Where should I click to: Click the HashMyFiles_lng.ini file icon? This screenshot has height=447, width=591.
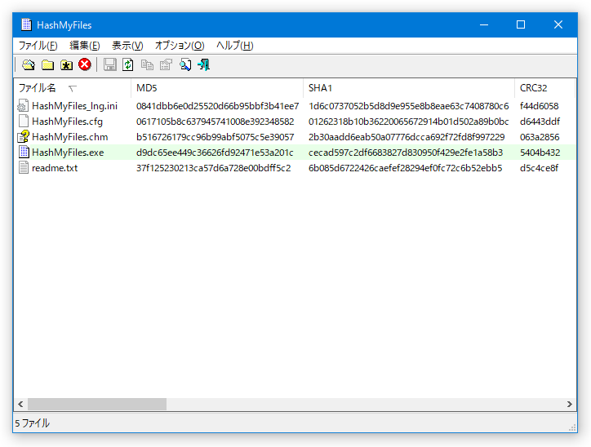[23, 106]
